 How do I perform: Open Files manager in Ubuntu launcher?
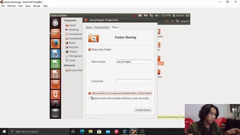coord(55,33)
